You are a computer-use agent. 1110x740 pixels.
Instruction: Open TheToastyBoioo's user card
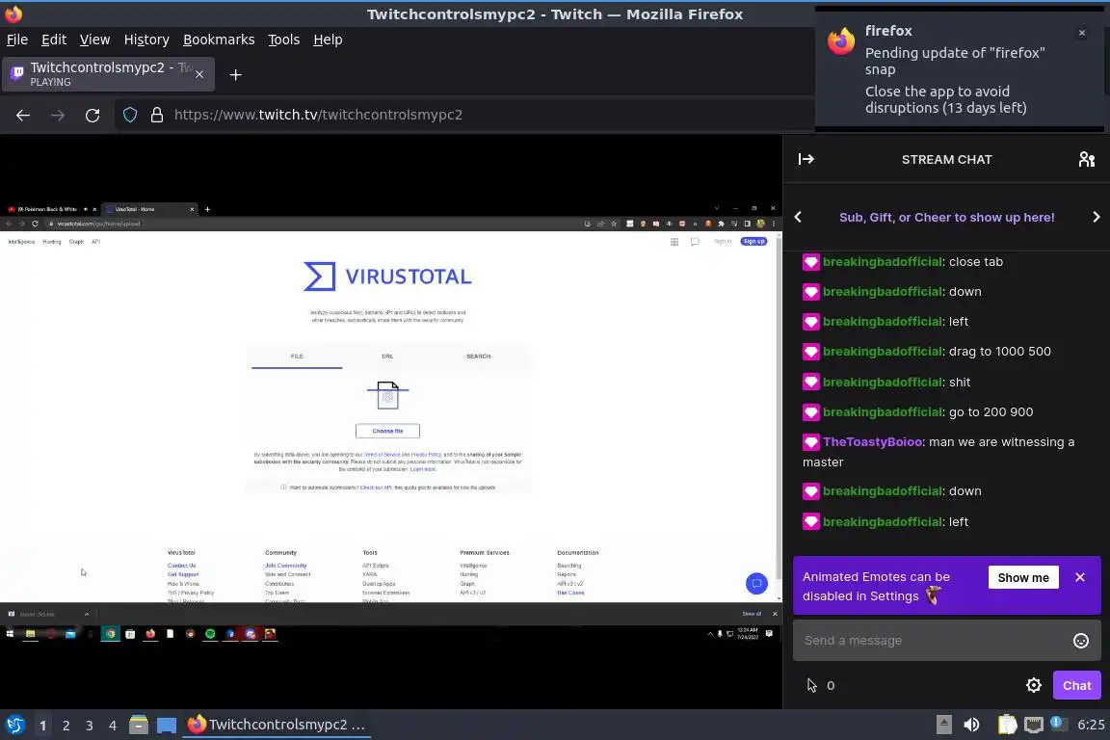pyautogui.click(x=873, y=442)
